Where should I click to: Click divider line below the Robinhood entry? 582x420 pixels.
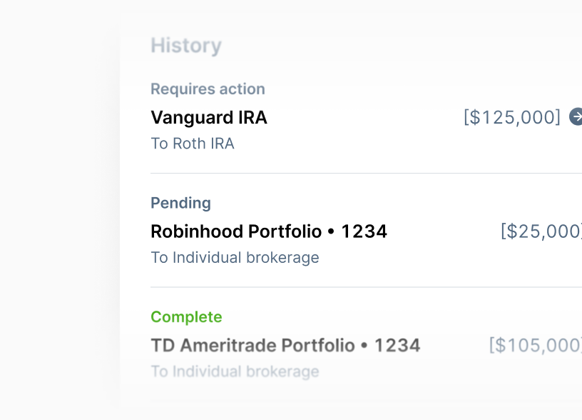(x=357, y=287)
